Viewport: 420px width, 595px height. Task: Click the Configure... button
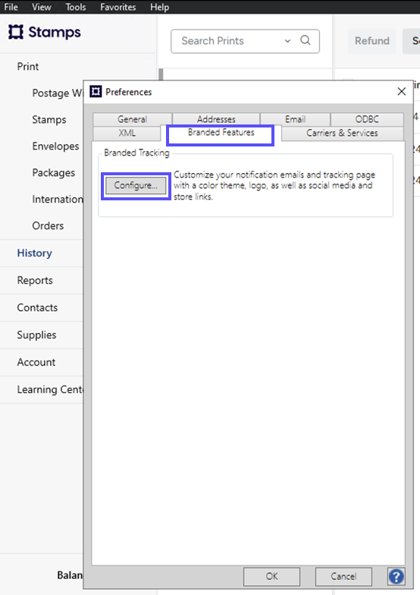click(136, 185)
